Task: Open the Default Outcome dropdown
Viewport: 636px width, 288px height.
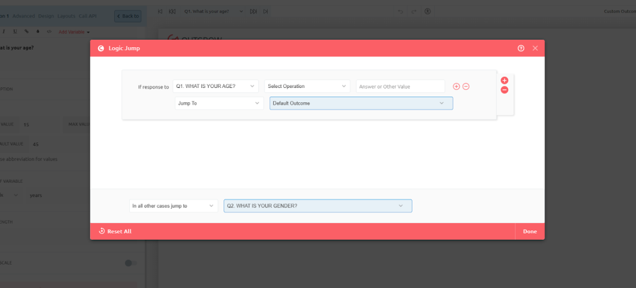Action: [361, 103]
